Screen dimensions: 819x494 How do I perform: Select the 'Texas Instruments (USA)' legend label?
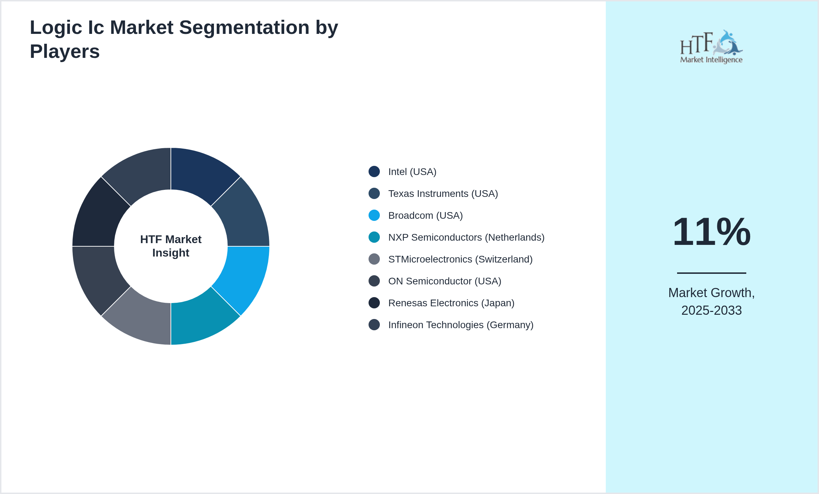pos(443,194)
